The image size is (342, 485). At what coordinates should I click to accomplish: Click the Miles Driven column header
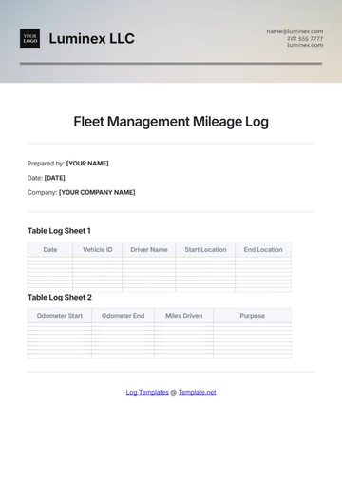pyautogui.click(x=184, y=316)
